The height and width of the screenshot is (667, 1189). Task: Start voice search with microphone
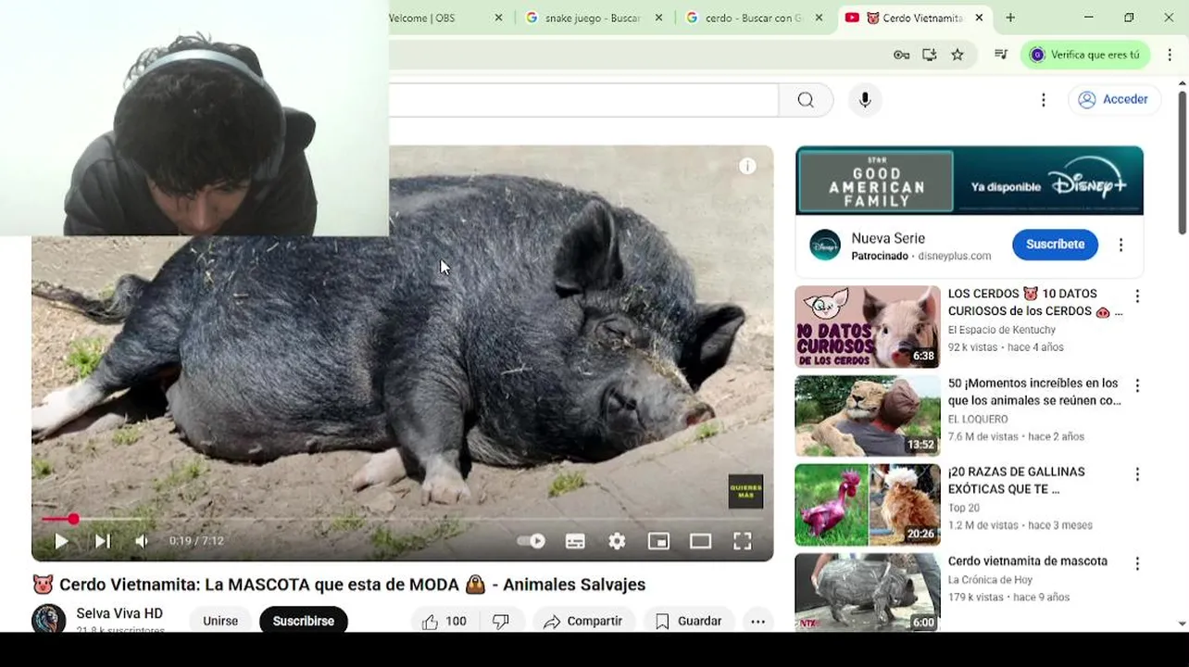(x=865, y=100)
